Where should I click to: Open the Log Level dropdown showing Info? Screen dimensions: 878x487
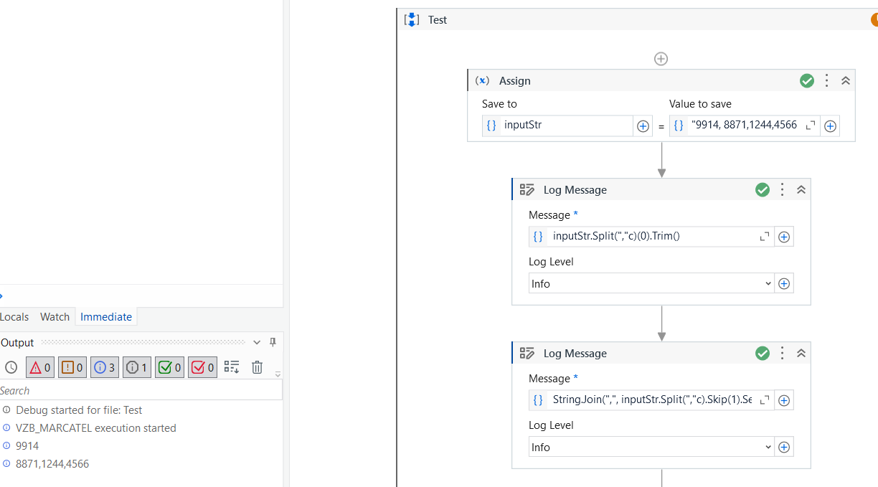(651, 283)
